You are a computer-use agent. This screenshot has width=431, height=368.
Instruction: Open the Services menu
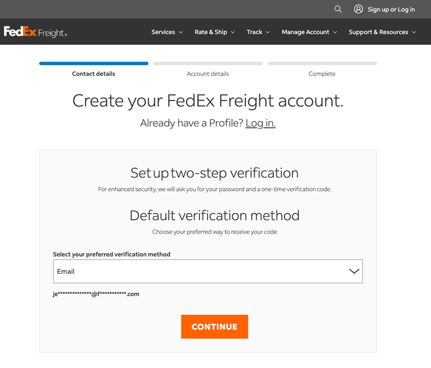pos(167,32)
